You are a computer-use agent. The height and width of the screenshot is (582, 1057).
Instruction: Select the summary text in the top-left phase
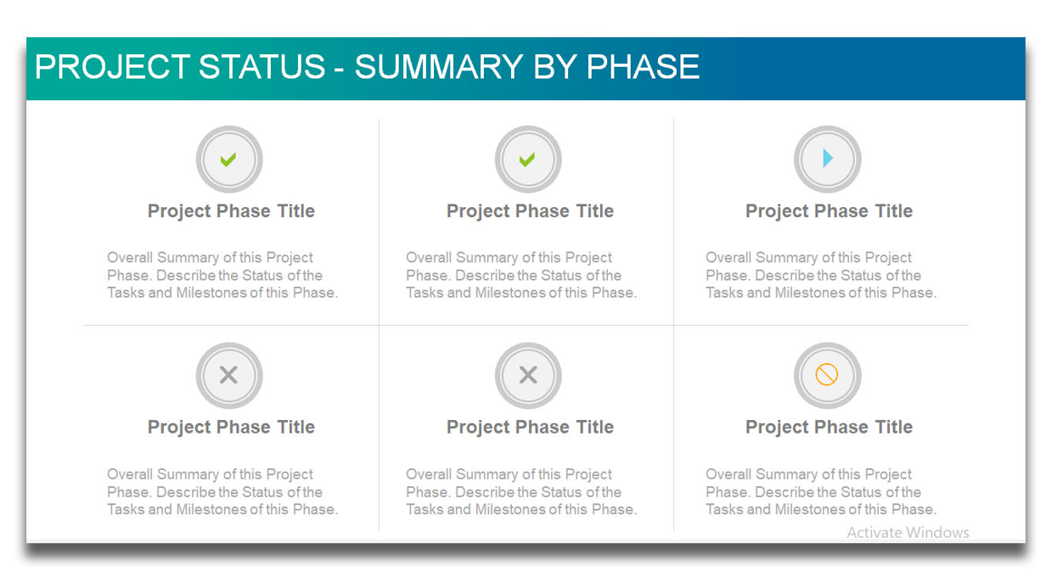pos(222,276)
